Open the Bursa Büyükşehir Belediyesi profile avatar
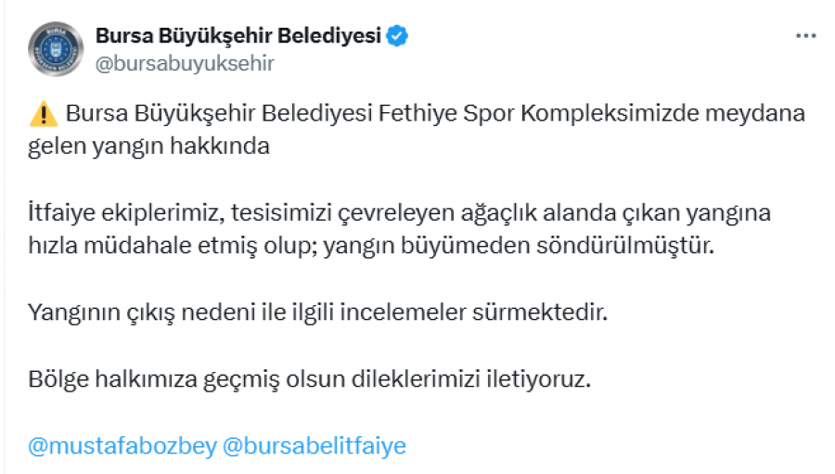The height and width of the screenshot is (474, 835). pyautogui.click(x=56, y=48)
